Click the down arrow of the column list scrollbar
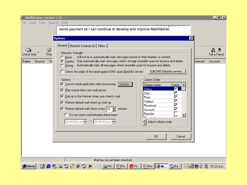Viewport: 247px width, 185px height. click(x=183, y=115)
